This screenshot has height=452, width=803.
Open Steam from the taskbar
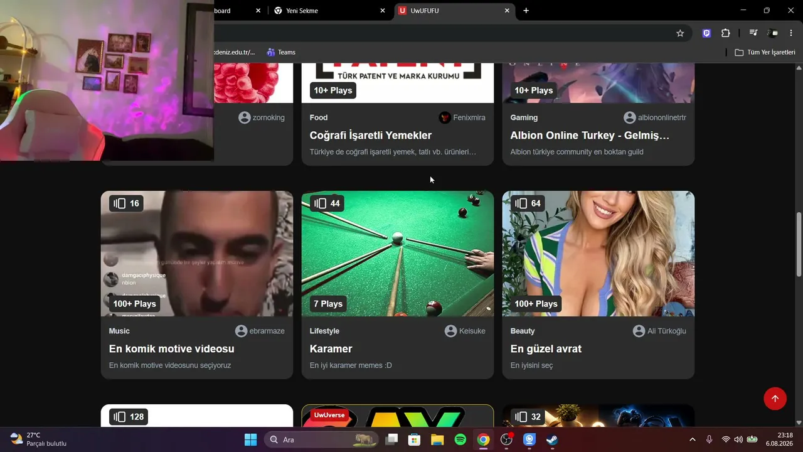[x=552, y=439]
